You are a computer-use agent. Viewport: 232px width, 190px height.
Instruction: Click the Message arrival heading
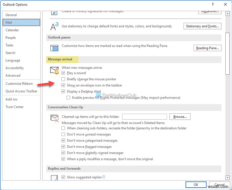point(60,59)
